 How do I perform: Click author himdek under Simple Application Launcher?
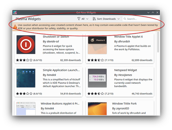(x=51, y=75)
